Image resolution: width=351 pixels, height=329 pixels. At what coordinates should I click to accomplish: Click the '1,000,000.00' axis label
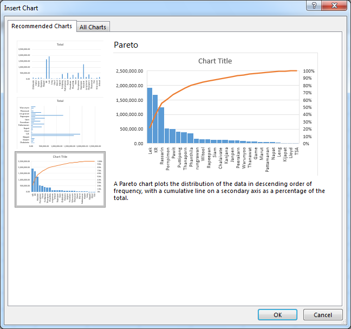click(x=129, y=114)
